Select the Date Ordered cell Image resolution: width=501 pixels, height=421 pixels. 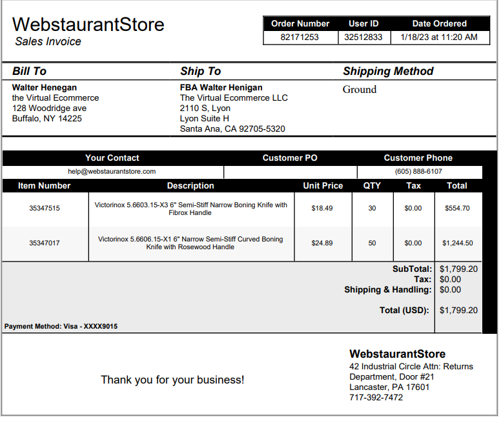(439, 37)
